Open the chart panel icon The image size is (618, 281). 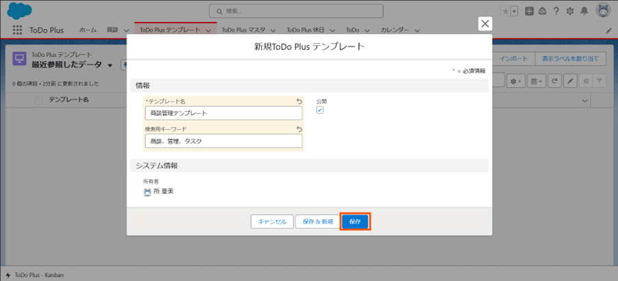tap(586, 81)
